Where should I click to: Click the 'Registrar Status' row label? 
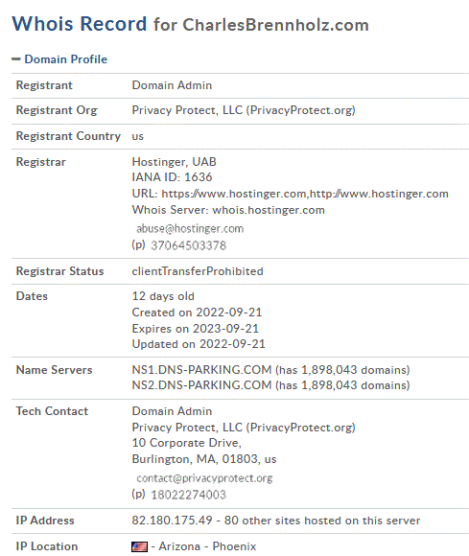coord(60,271)
